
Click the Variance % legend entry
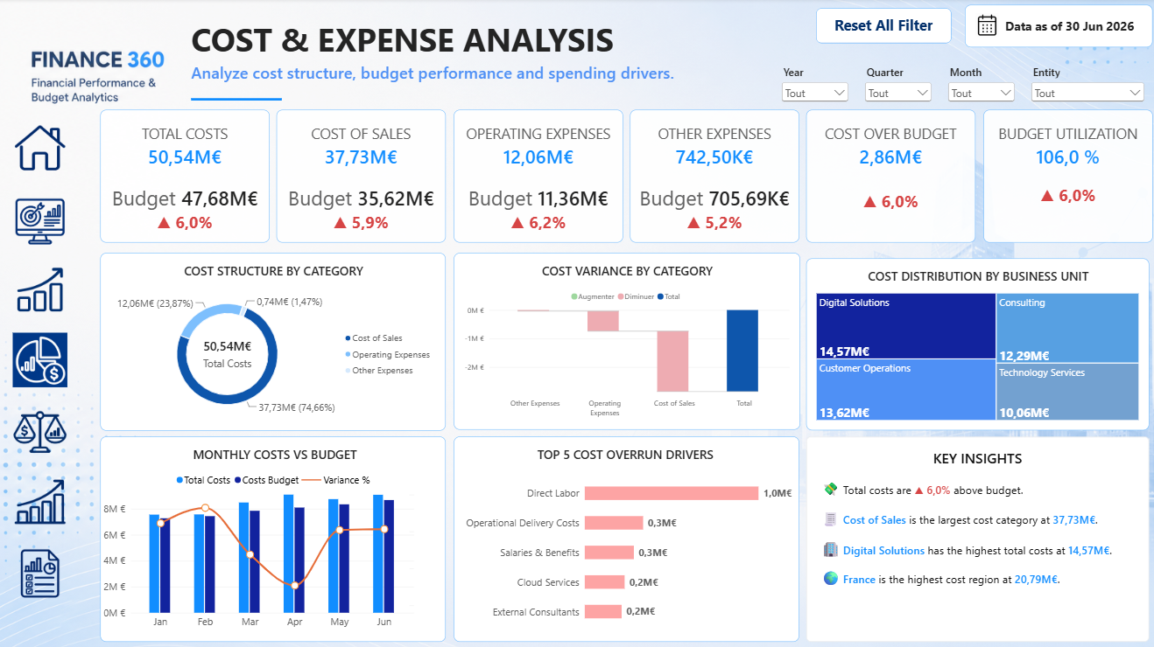coord(335,480)
